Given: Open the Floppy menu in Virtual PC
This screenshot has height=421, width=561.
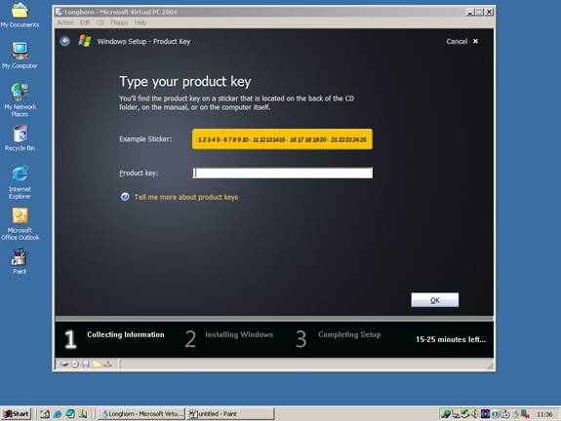Looking at the screenshot, I should tap(119, 22).
